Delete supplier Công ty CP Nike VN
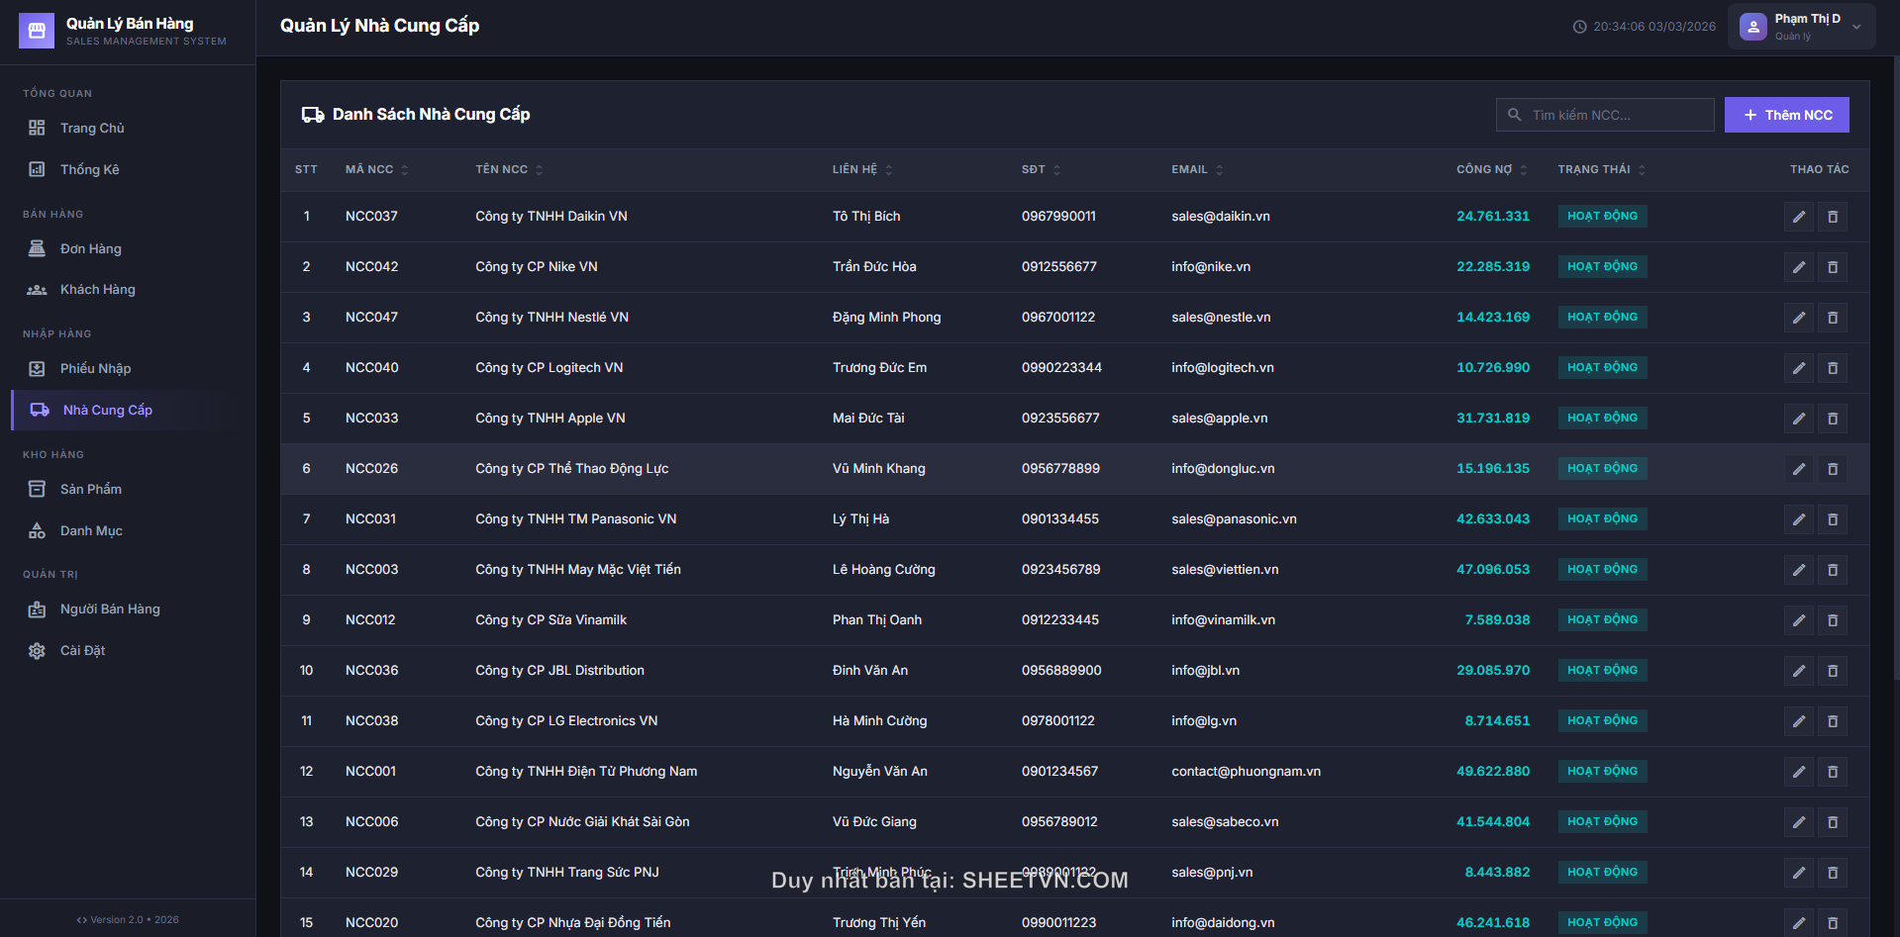The height and width of the screenshot is (937, 1900). (1832, 267)
